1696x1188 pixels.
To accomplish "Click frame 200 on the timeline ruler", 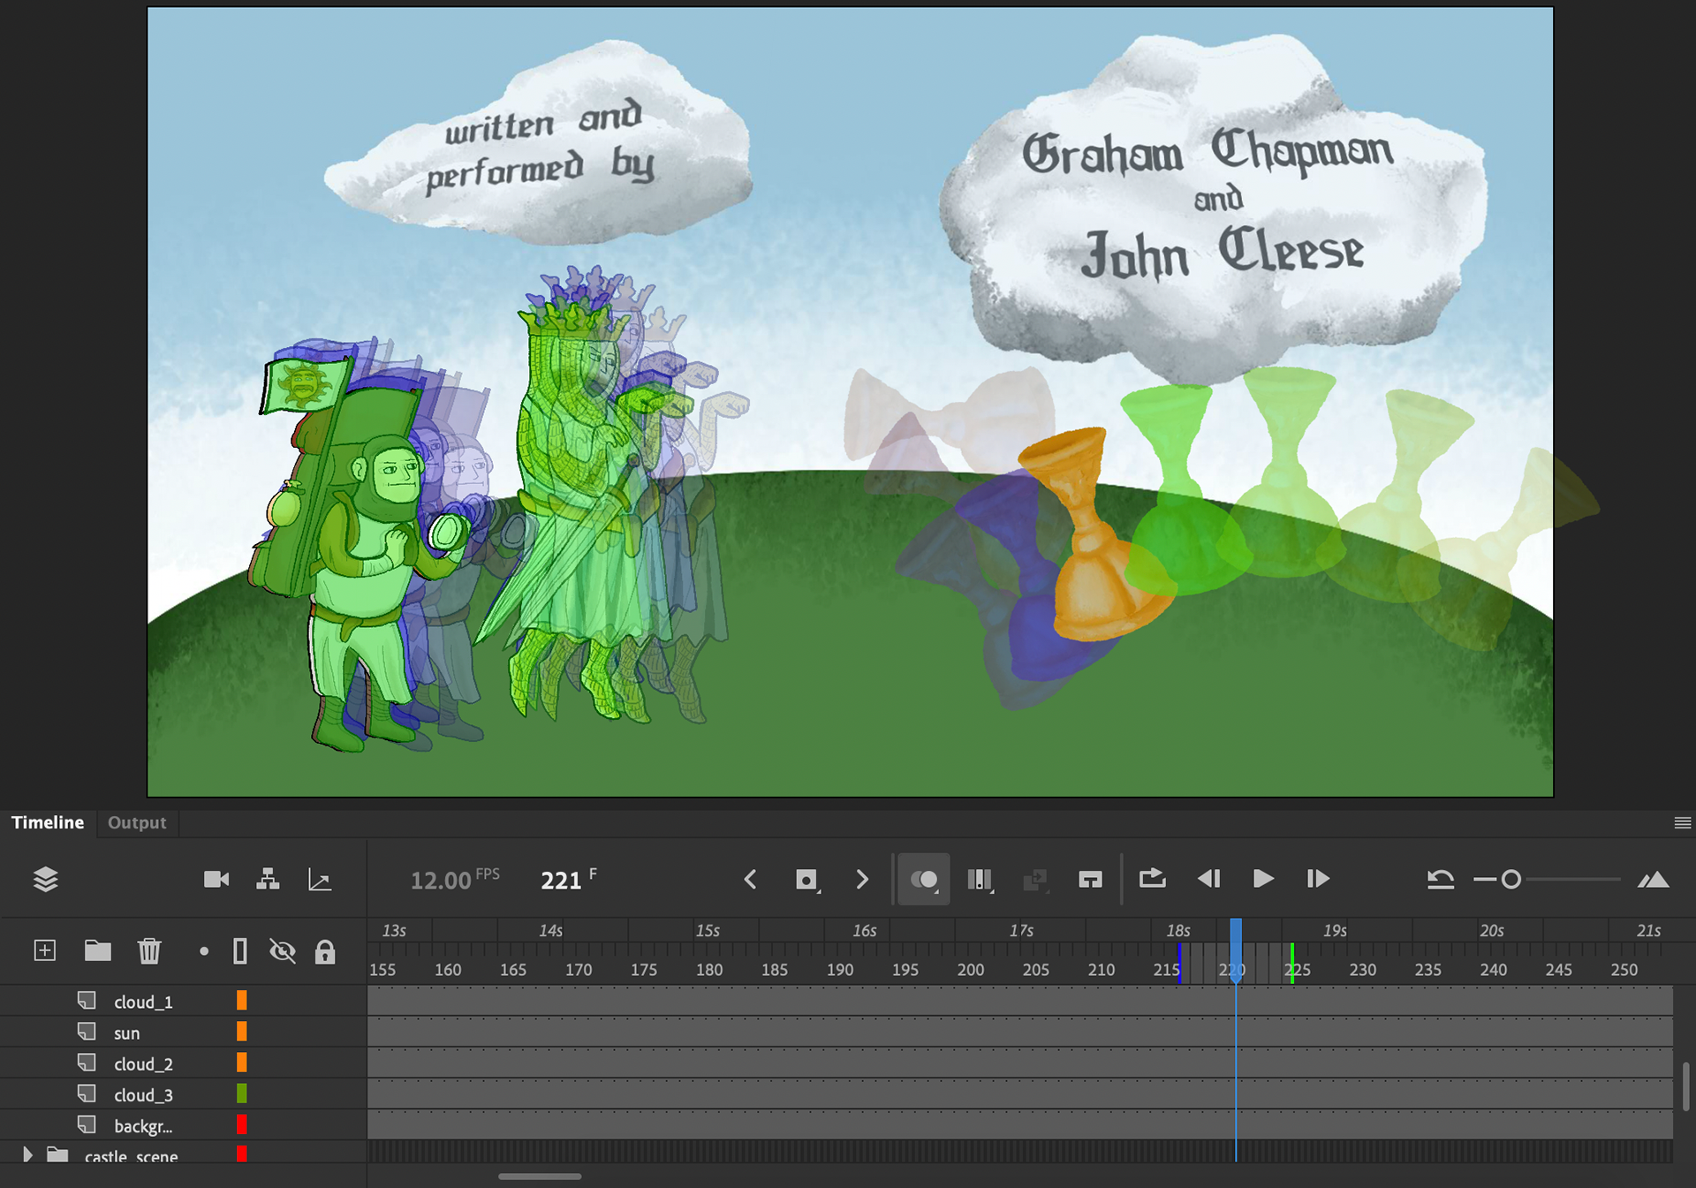I will click(971, 969).
